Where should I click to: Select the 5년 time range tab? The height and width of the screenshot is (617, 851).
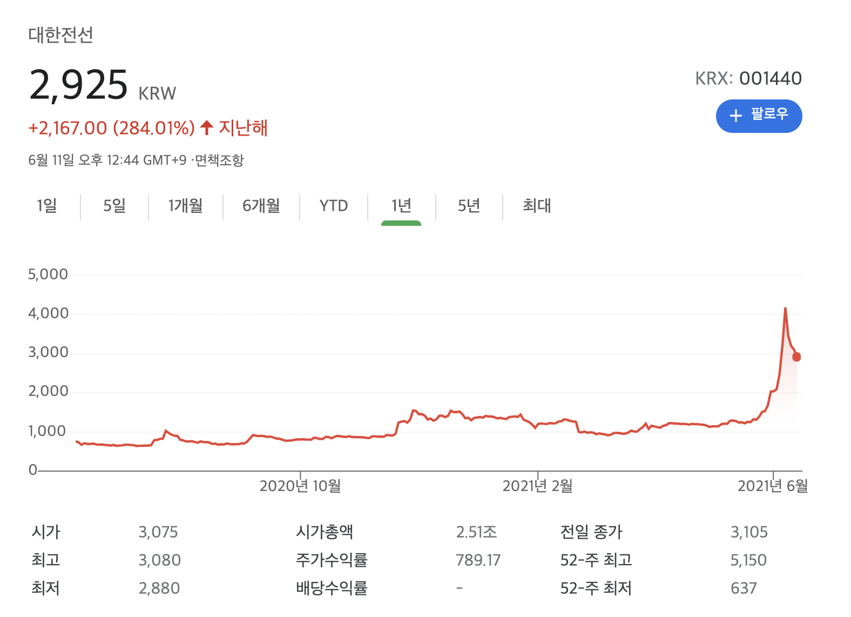pyautogui.click(x=469, y=206)
